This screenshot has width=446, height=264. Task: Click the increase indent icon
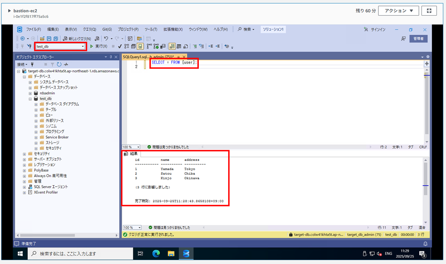point(217,46)
